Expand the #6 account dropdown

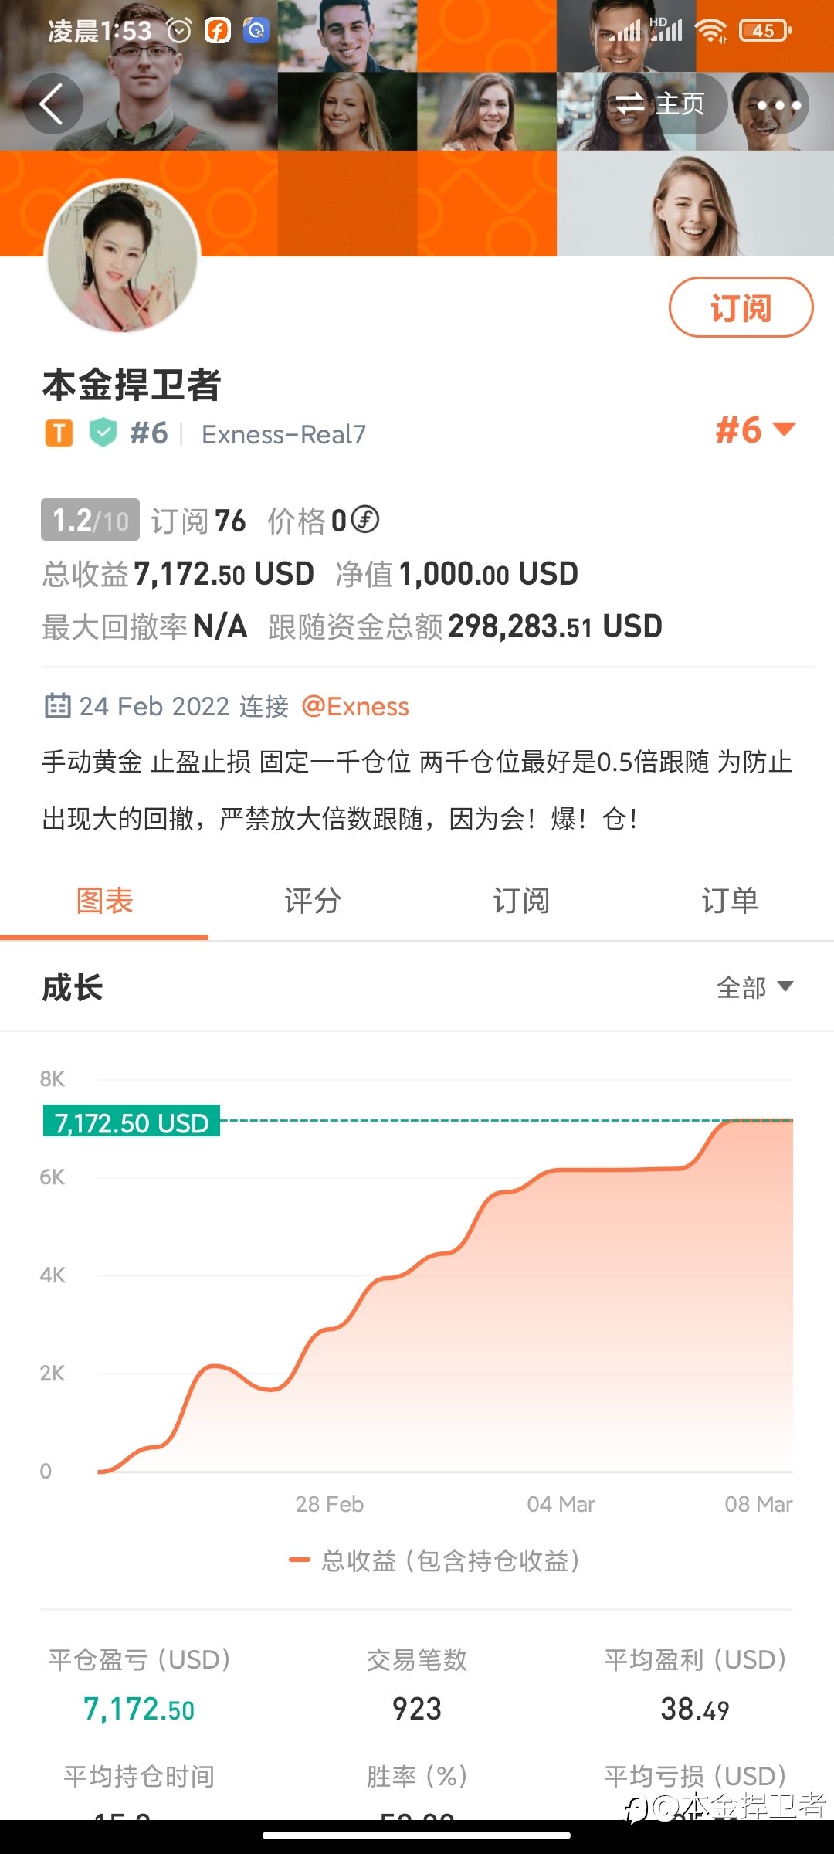point(755,430)
